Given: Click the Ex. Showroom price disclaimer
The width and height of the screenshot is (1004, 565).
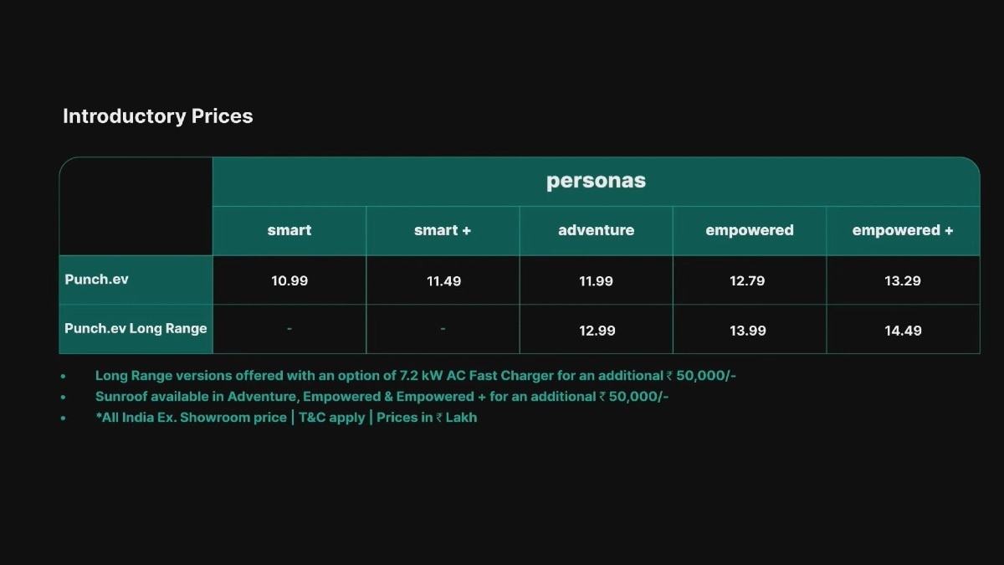Looking at the screenshot, I should [286, 417].
